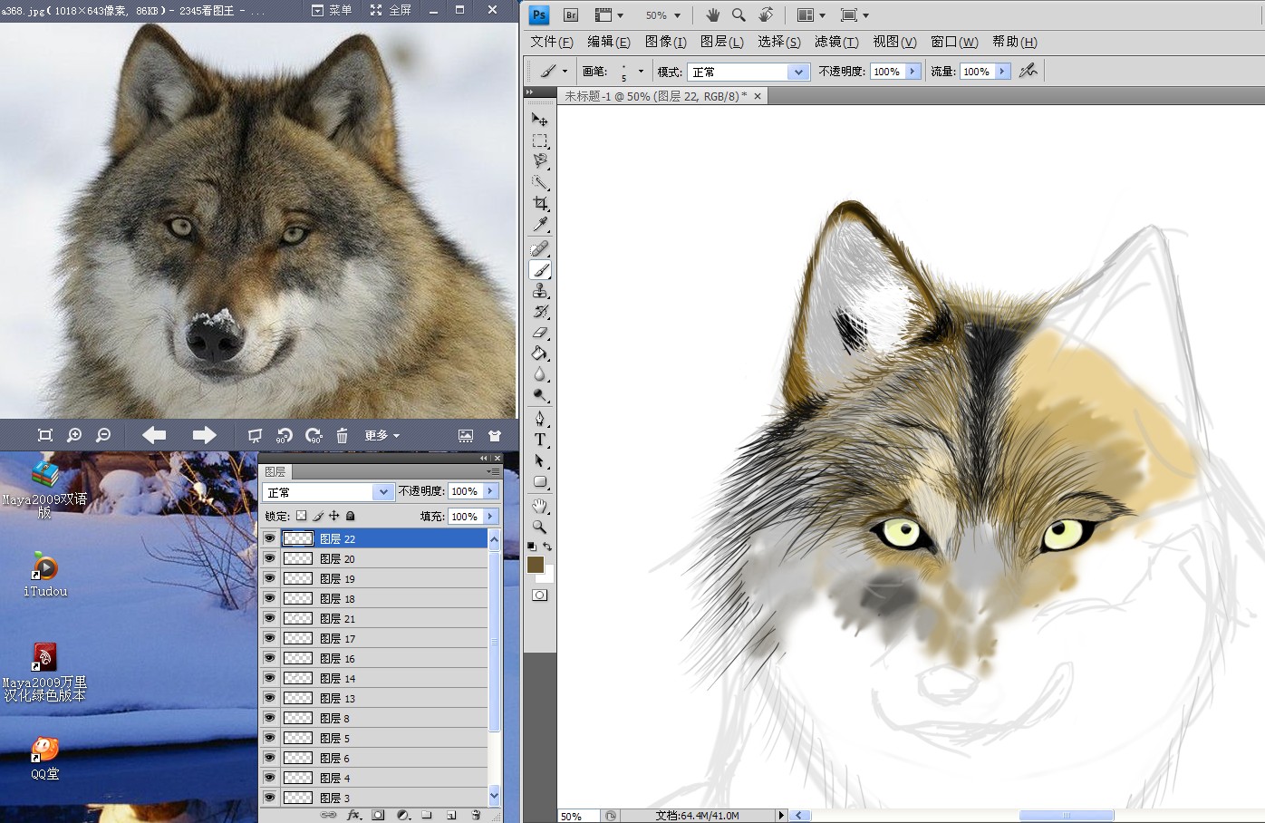Screen dimensions: 1265x823
Task: Click the next image arrow in viewer
Action: (204, 435)
